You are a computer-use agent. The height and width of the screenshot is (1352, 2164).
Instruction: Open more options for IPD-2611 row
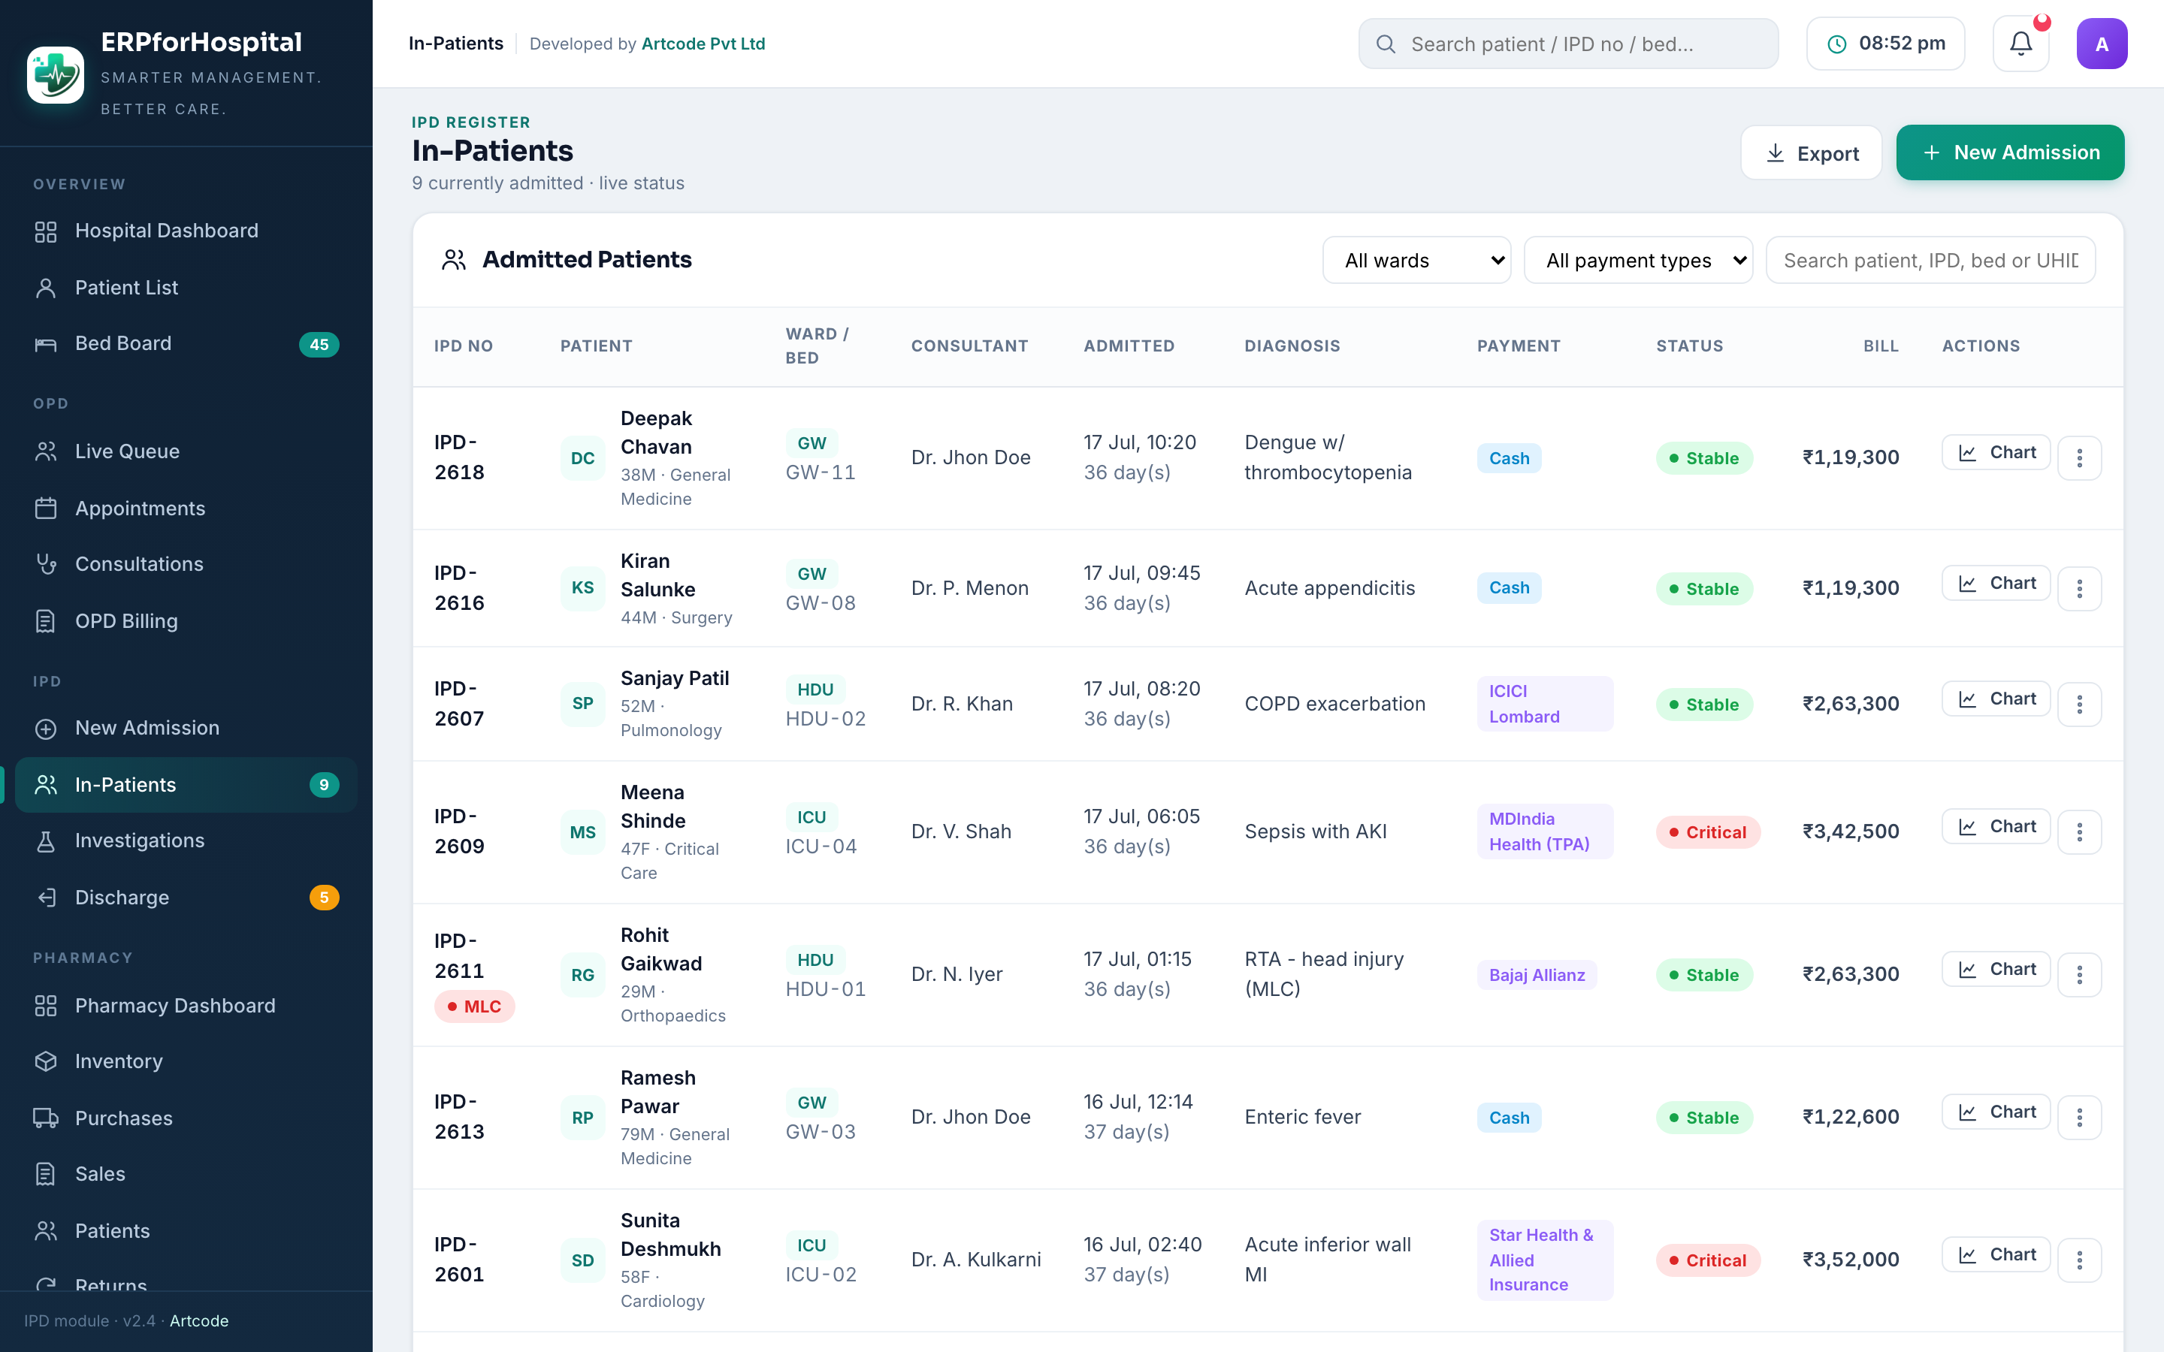click(x=2079, y=975)
